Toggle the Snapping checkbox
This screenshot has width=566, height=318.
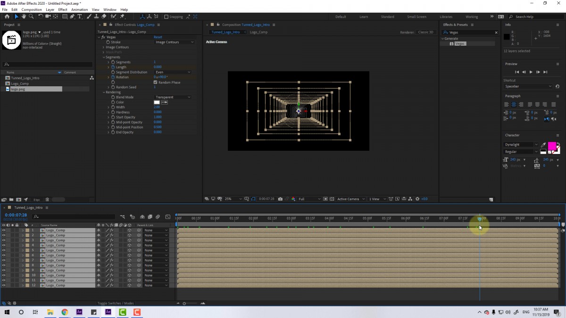166,16
